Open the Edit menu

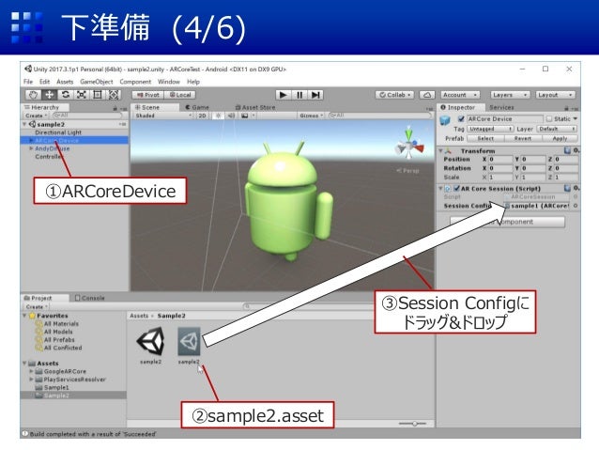click(45, 82)
